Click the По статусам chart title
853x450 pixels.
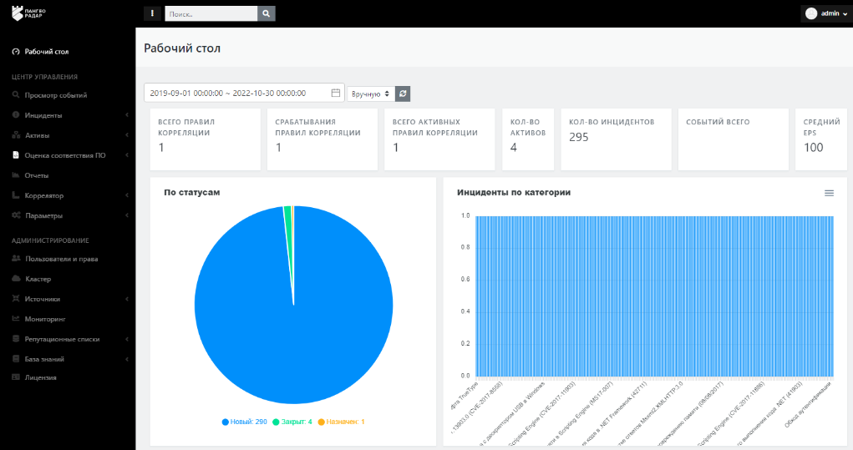point(191,192)
